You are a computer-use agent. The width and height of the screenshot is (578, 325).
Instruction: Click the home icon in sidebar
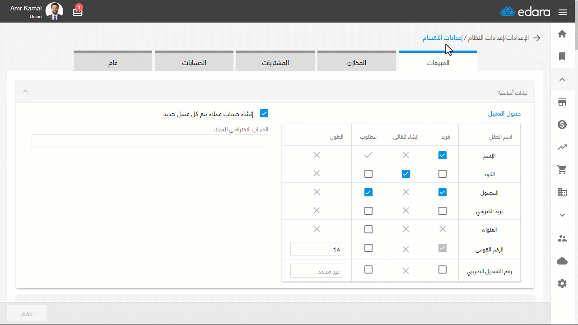562,34
